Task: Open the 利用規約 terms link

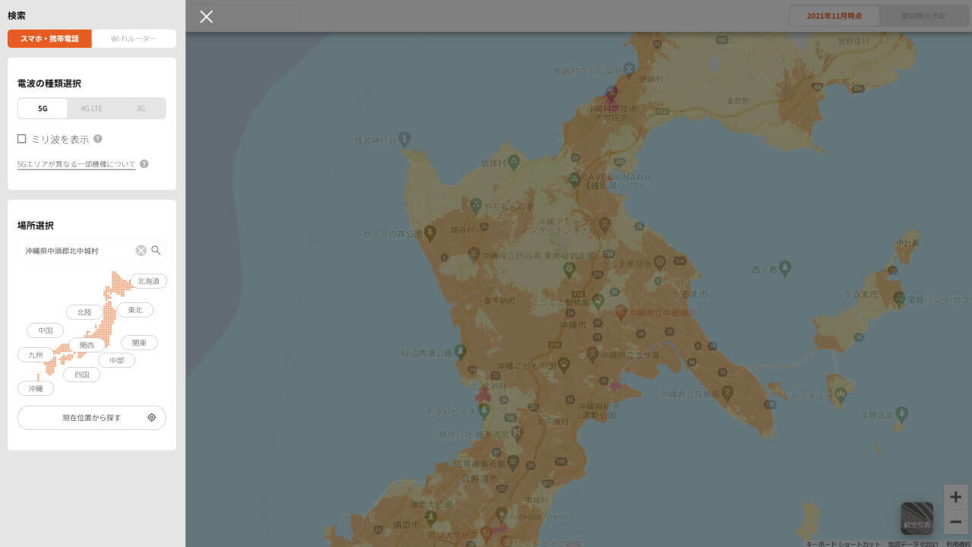Action: [958, 544]
